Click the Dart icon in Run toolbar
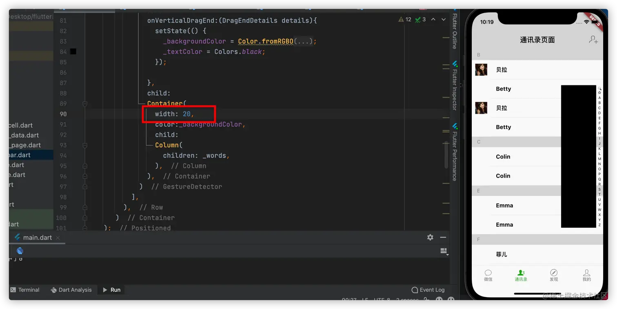Screen dimensions: 617x309 [20, 251]
